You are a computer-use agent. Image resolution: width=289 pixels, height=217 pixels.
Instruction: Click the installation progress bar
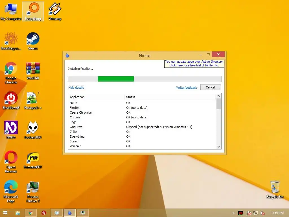pos(144,79)
